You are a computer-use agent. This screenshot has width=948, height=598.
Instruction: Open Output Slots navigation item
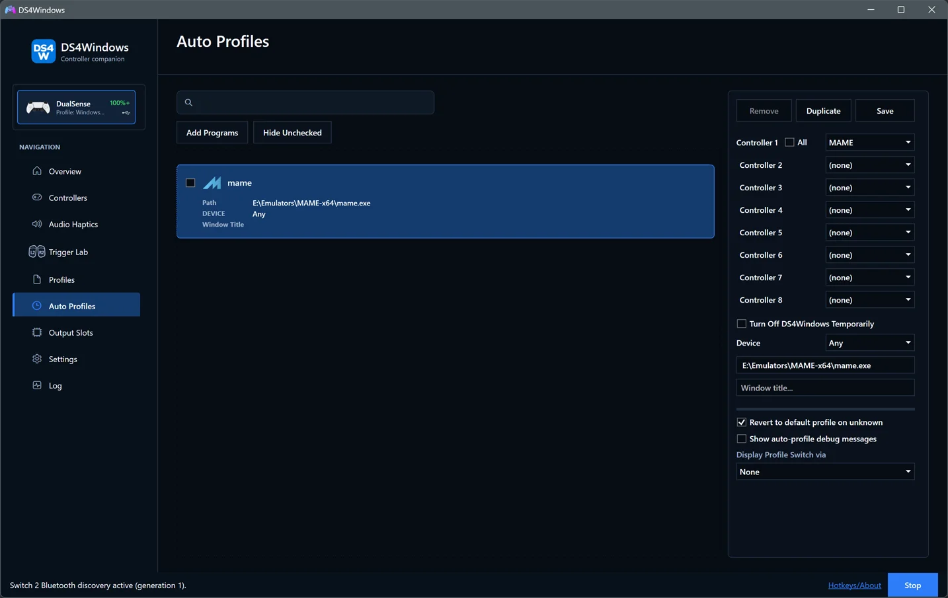(77, 332)
